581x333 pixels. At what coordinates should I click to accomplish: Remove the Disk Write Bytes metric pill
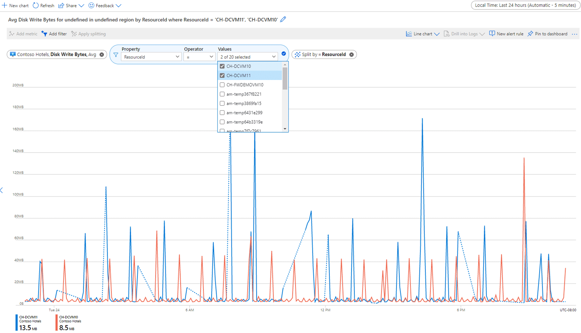(102, 54)
